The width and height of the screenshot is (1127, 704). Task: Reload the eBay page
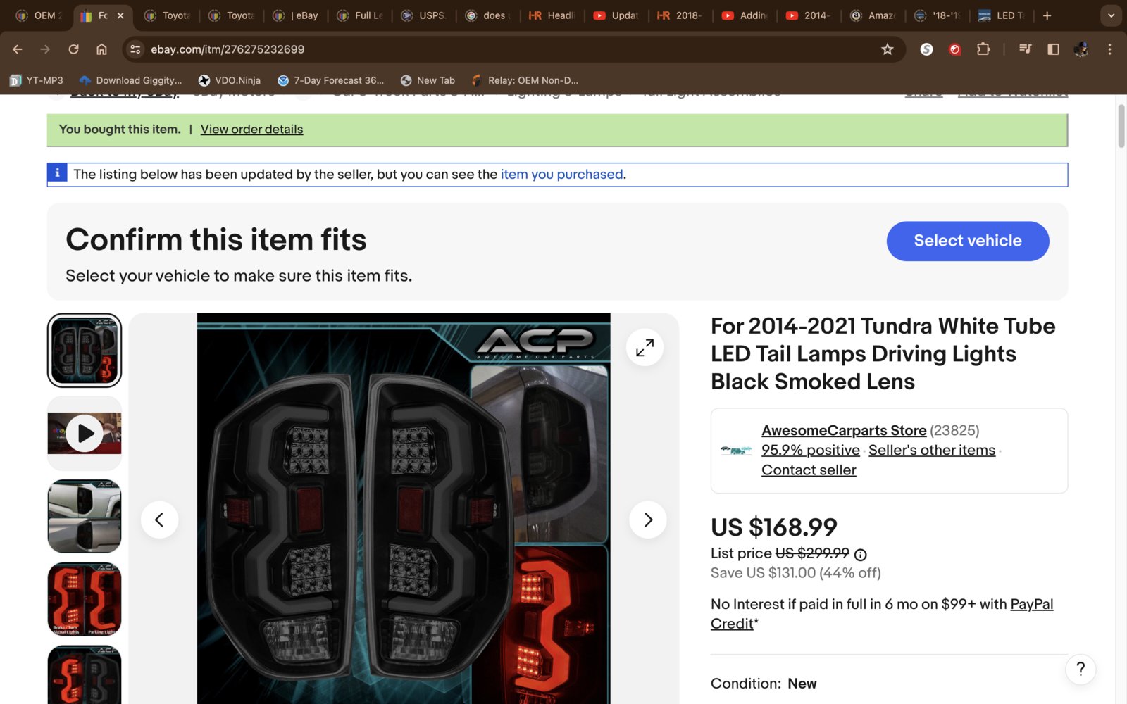[x=73, y=49]
